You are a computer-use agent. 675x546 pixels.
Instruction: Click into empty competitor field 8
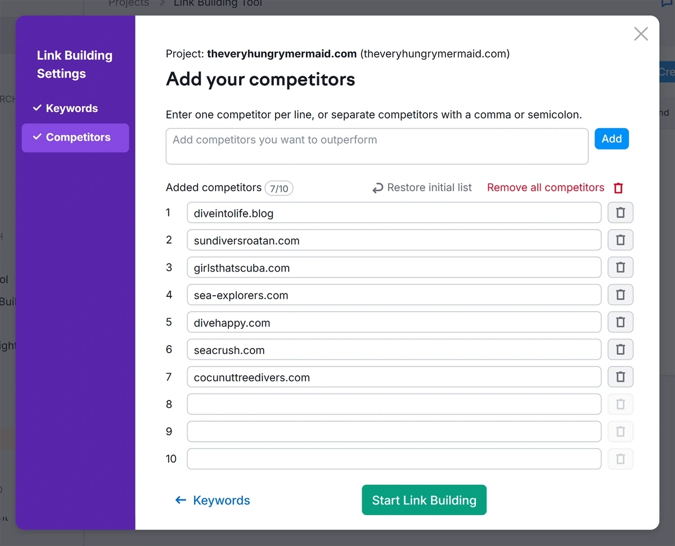394,404
